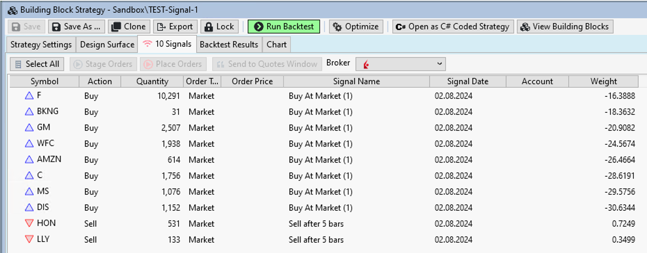This screenshot has height=253, width=647.
Task: Click the Export icon in toolbar
Action: tap(161, 27)
